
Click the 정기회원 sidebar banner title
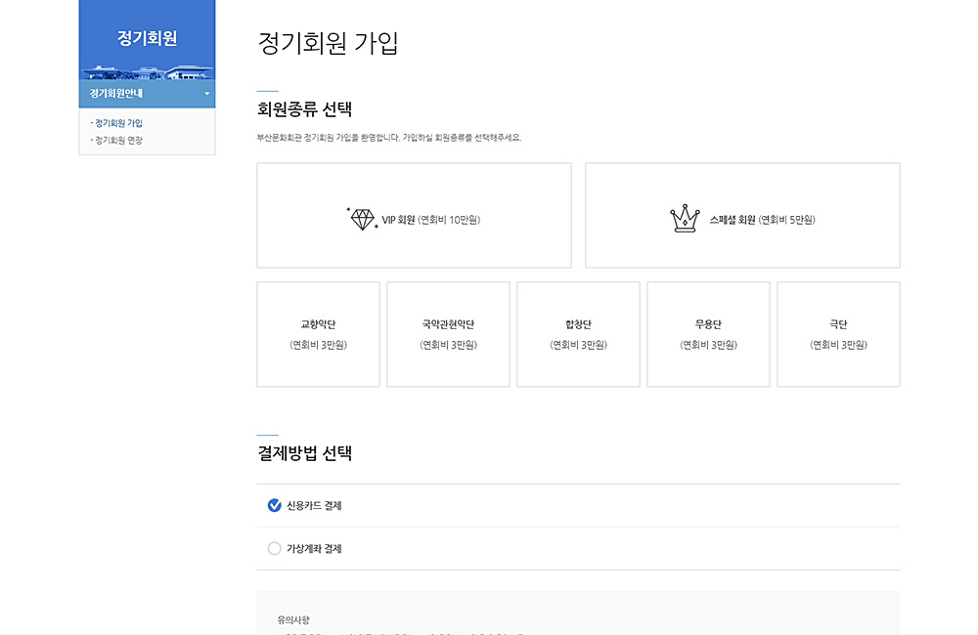148,38
